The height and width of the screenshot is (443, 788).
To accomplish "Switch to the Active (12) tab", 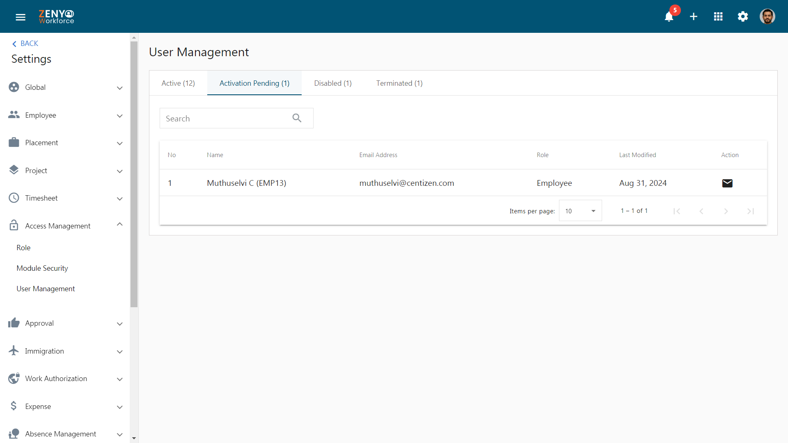I will tap(178, 83).
